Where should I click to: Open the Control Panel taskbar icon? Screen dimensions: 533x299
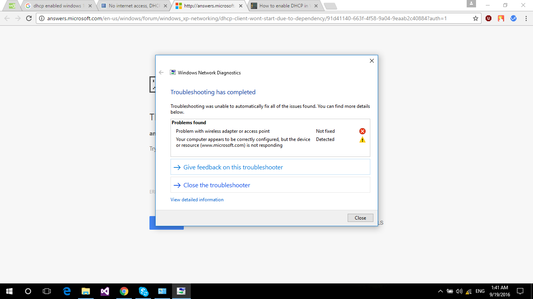click(x=162, y=291)
